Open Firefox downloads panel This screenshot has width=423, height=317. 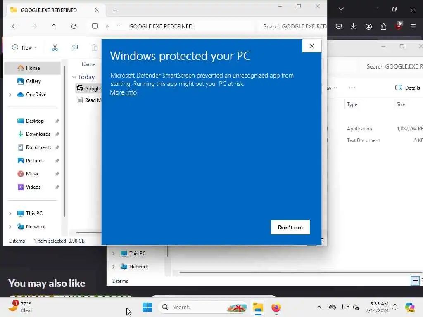[x=354, y=26]
